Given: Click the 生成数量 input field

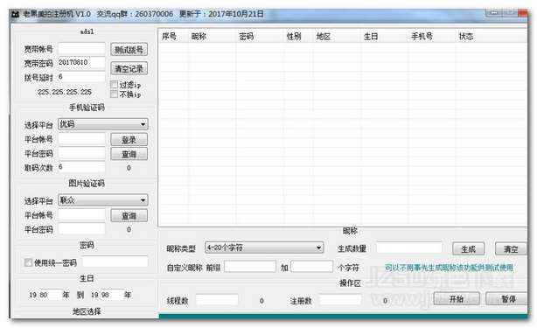Looking at the screenshot, I should (x=409, y=248).
